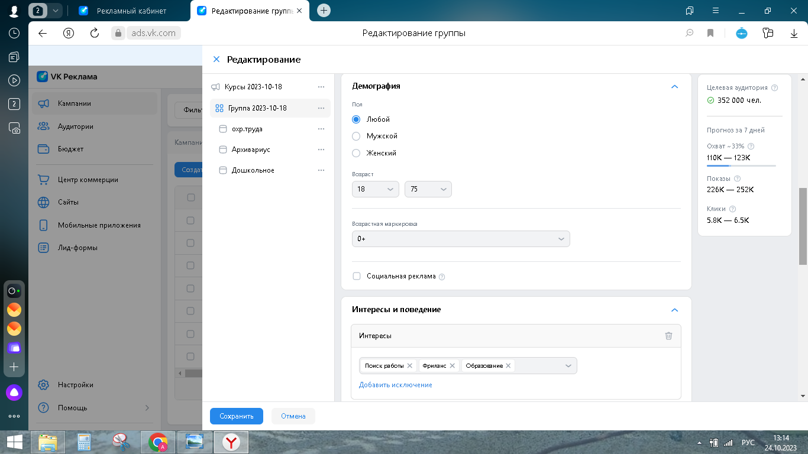Open the Возрастная маркировка 0+ dropdown
The height and width of the screenshot is (454, 808).
pyautogui.click(x=460, y=239)
